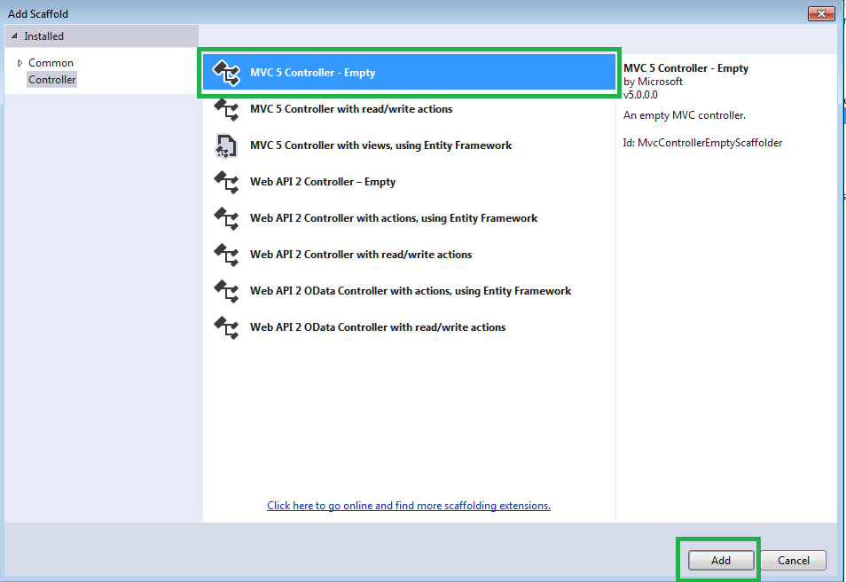Viewport: 846px width, 582px height.
Task: Select MVC 5 Controller - Empty scaffold text
Action: (x=312, y=73)
